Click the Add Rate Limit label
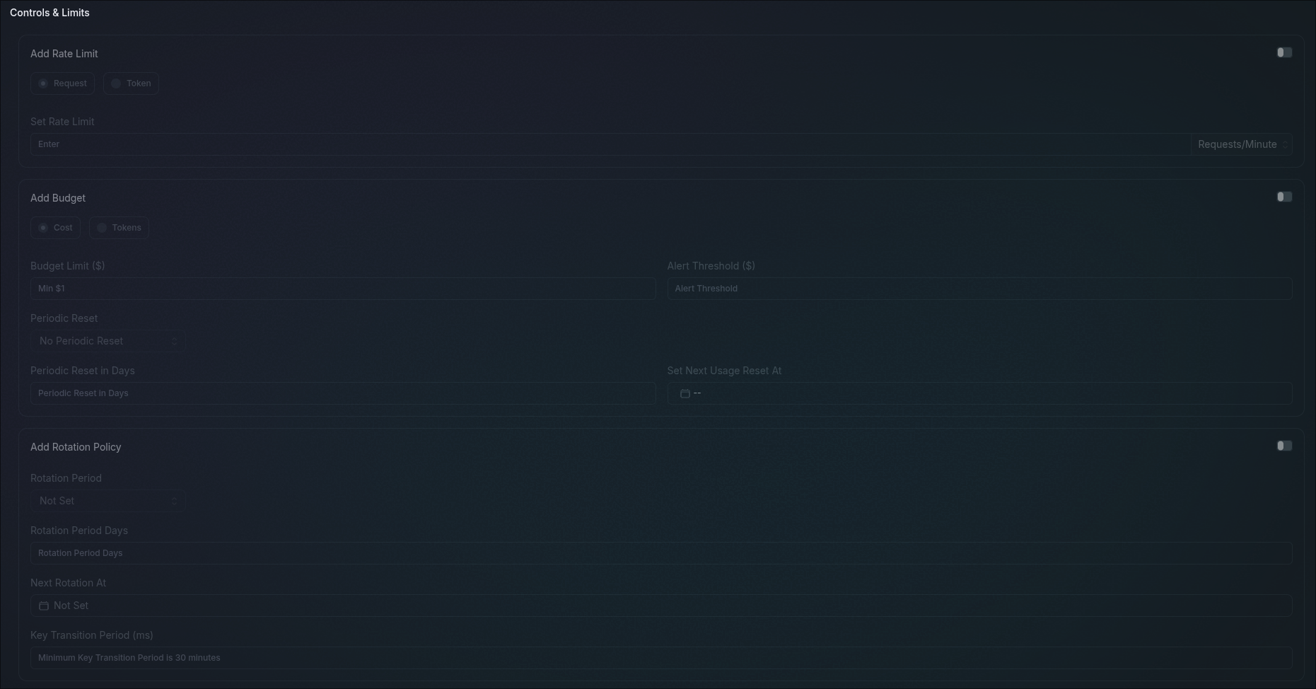The height and width of the screenshot is (689, 1316). pos(64,54)
